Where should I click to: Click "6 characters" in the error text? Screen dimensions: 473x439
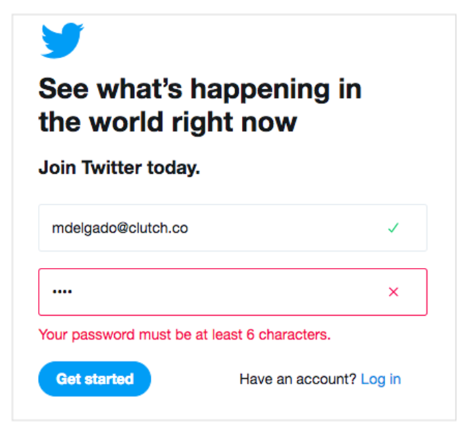pos(290,334)
